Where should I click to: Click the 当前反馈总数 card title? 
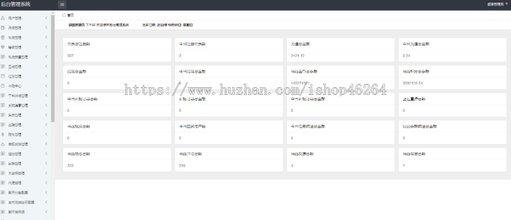click(x=302, y=154)
